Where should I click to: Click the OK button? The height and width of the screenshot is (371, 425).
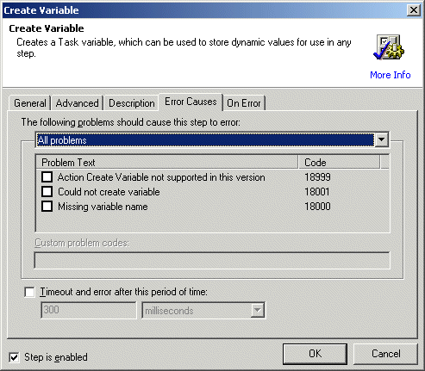[x=315, y=354]
